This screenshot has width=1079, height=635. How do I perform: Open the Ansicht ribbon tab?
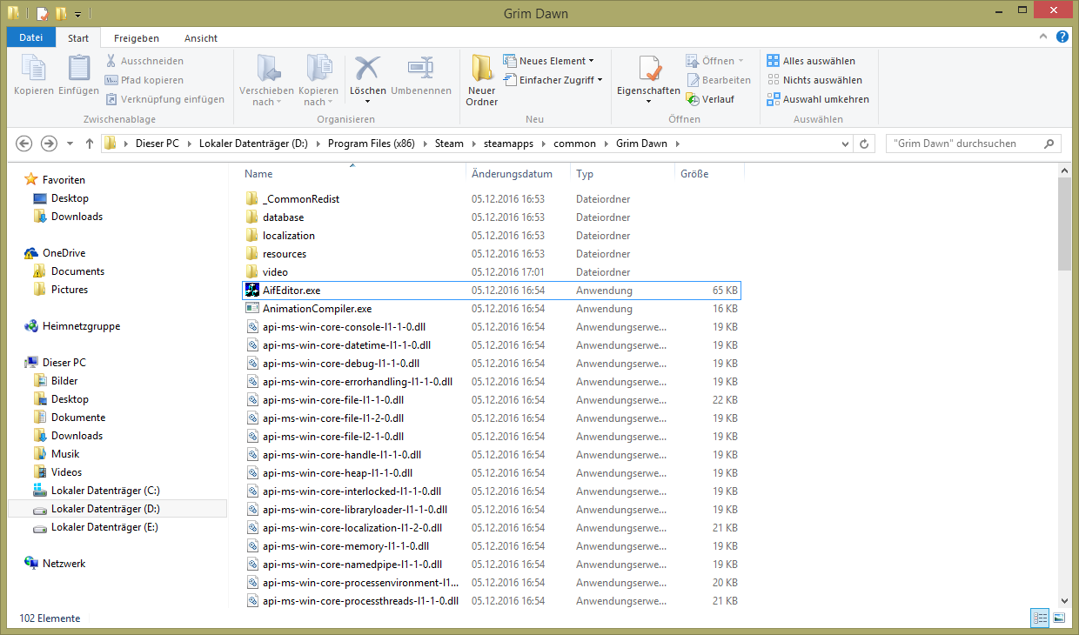200,38
